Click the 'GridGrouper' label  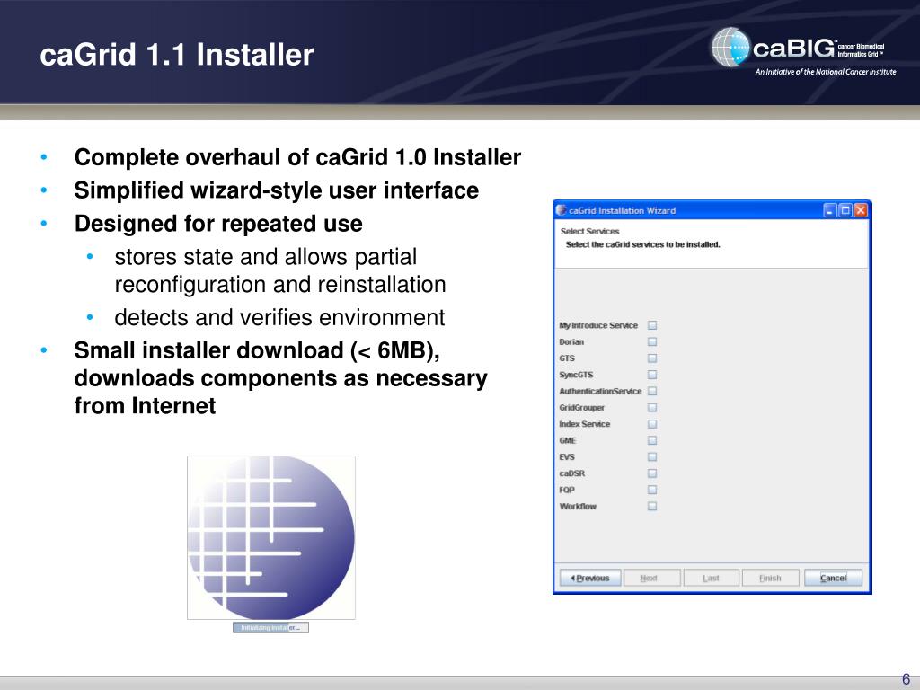pos(581,407)
